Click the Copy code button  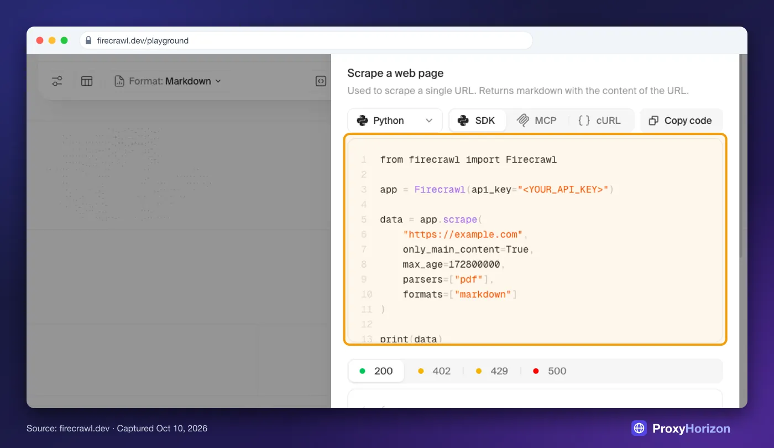coord(681,121)
